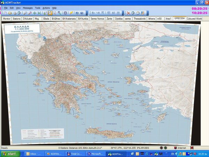Click the AGWTra... taskbar button
The width and height of the screenshot is (209, 157).
click(116, 154)
